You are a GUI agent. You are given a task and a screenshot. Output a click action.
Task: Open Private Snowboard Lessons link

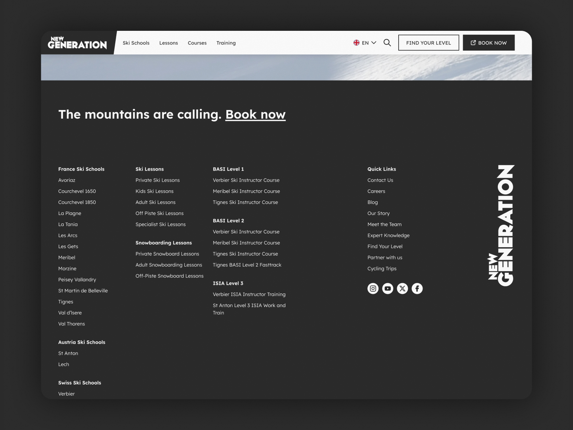coord(167,254)
